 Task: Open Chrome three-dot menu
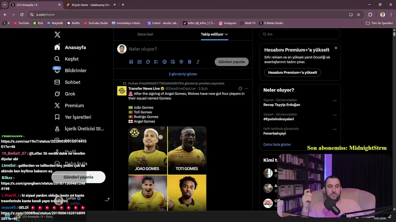(391, 14)
